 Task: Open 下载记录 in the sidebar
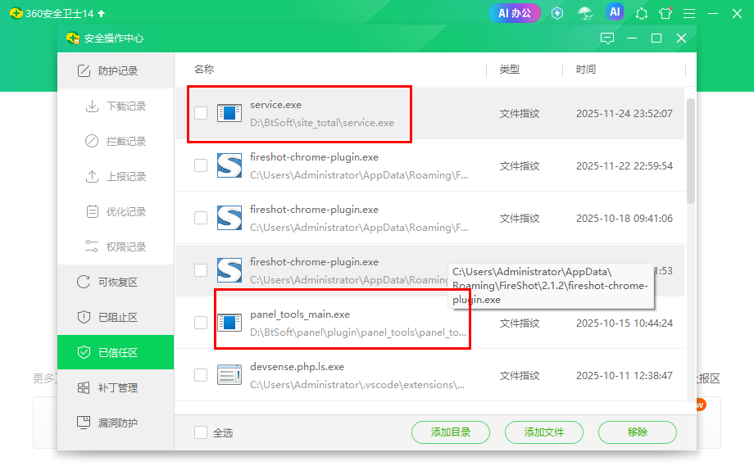coord(116,106)
